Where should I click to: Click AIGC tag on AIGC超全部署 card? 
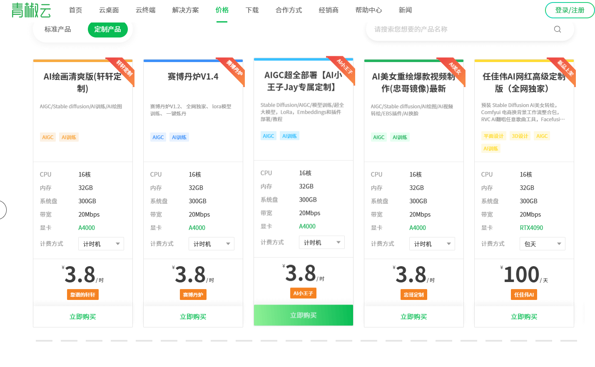[269, 136]
